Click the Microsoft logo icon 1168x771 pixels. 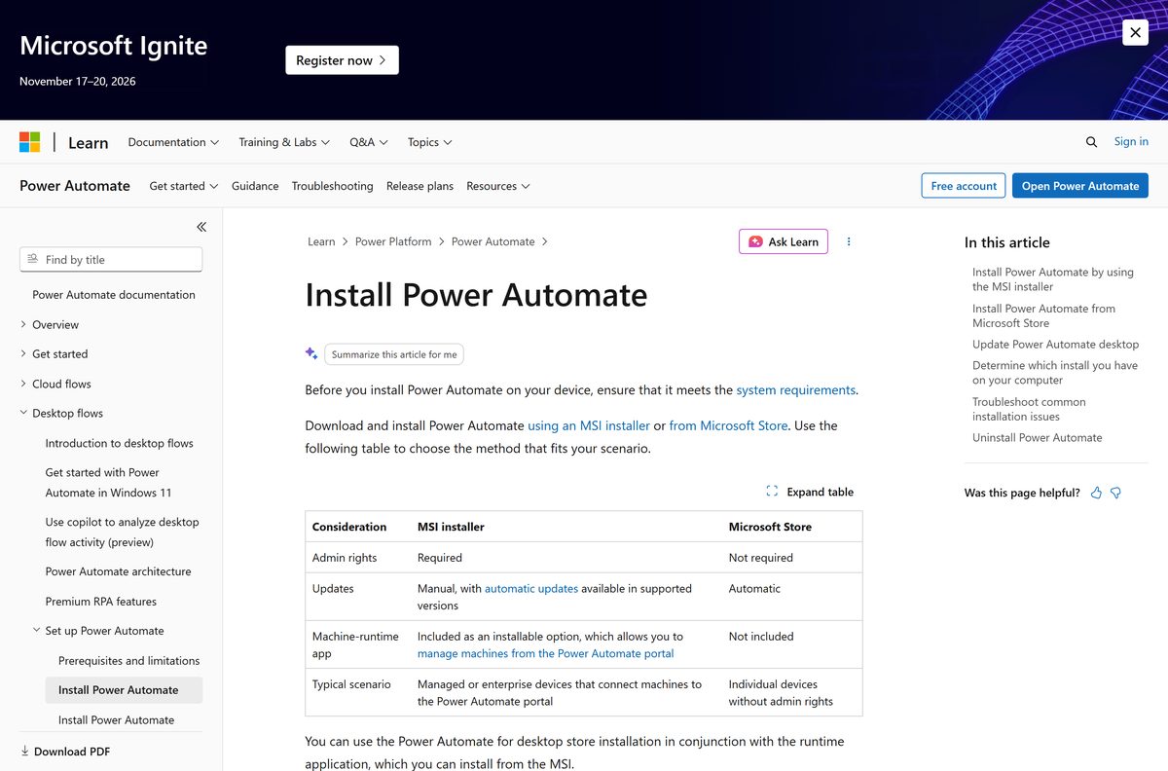[x=30, y=142]
